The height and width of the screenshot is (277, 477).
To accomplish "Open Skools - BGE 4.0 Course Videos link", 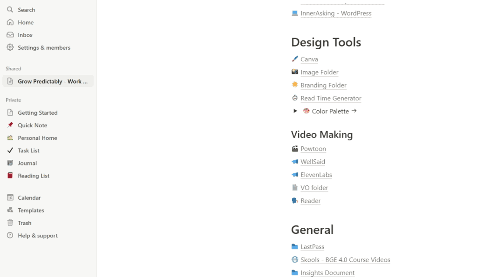I will coord(345,260).
